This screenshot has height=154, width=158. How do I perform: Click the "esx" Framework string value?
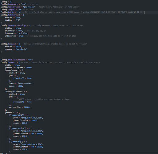(x=24, y=4)
